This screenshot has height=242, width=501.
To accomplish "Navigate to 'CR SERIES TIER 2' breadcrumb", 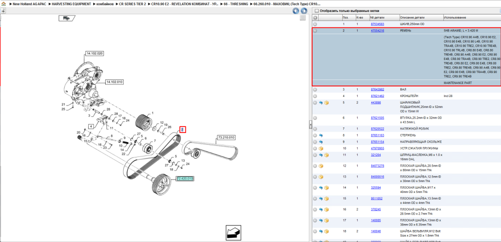I will pyautogui.click(x=132, y=3).
